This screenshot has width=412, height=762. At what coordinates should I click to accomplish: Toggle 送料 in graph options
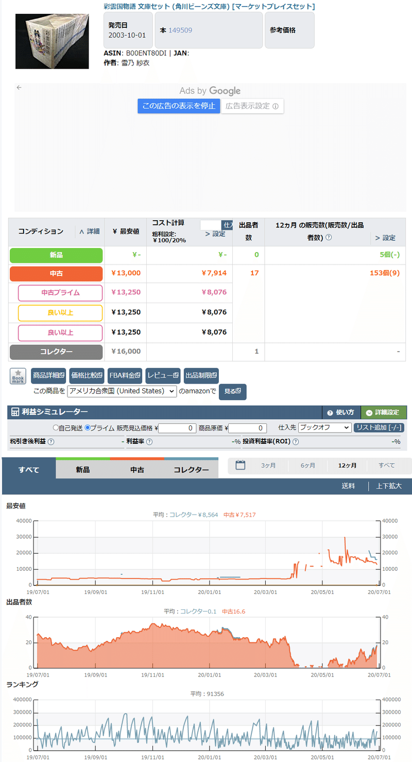(349, 486)
